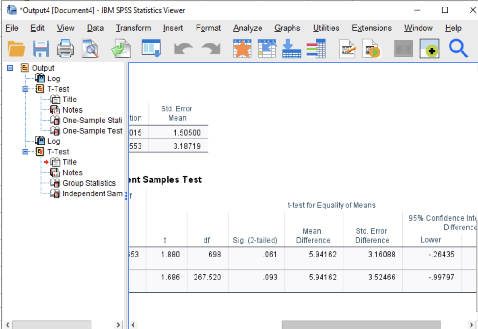The width and height of the screenshot is (478, 329).
Task: Select Group Statistics in the outline pane
Action: point(89,183)
